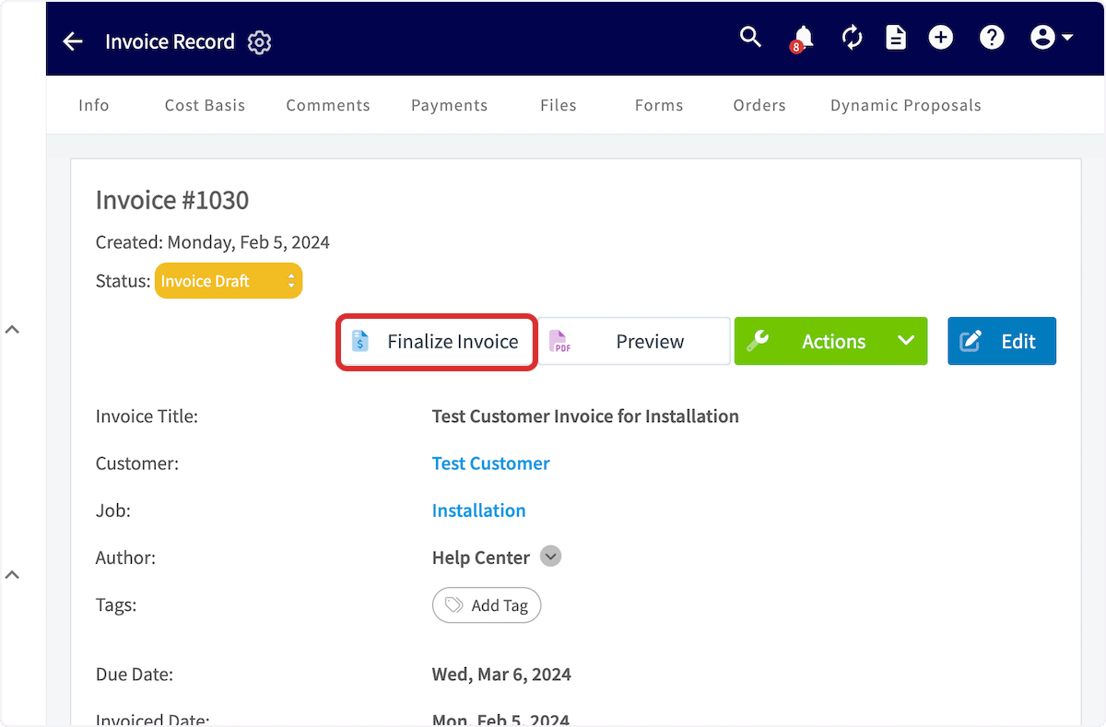Open the Orders tab

[759, 105]
